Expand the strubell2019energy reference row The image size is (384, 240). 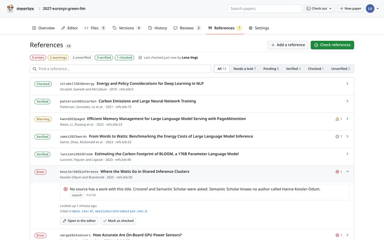pos(347,84)
